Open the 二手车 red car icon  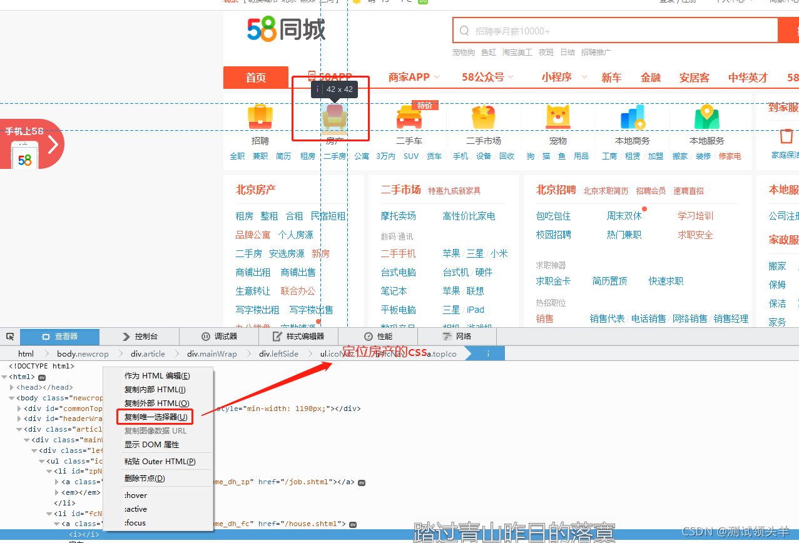409,117
